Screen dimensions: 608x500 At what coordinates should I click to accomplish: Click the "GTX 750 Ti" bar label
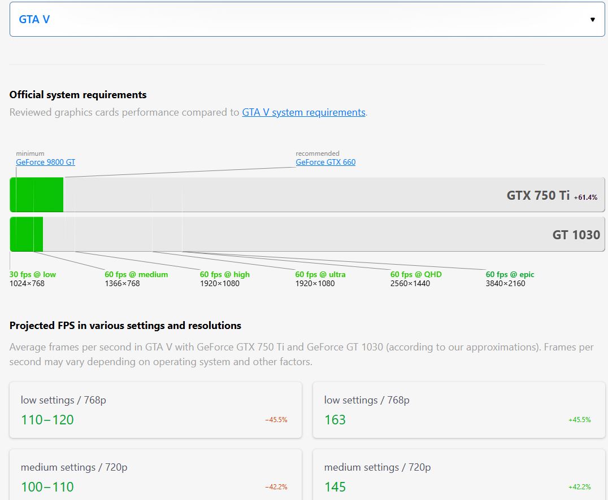tap(538, 195)
